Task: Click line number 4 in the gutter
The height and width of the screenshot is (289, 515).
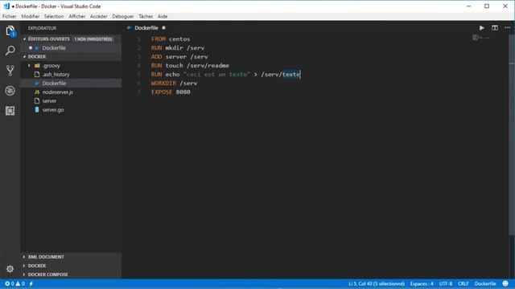Action: [139, 66]
